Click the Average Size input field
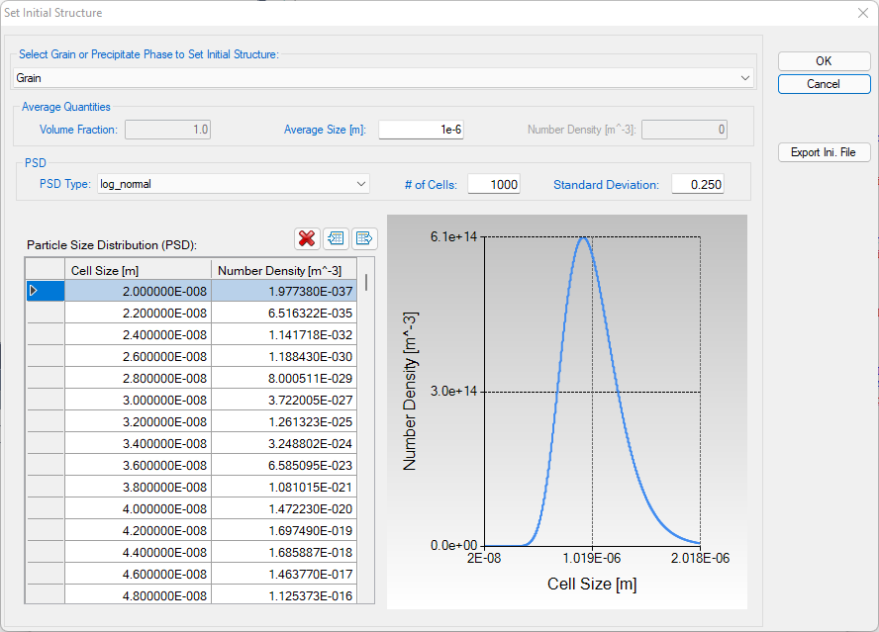This screenshot has width=879, height=632. tap(421, 130)
